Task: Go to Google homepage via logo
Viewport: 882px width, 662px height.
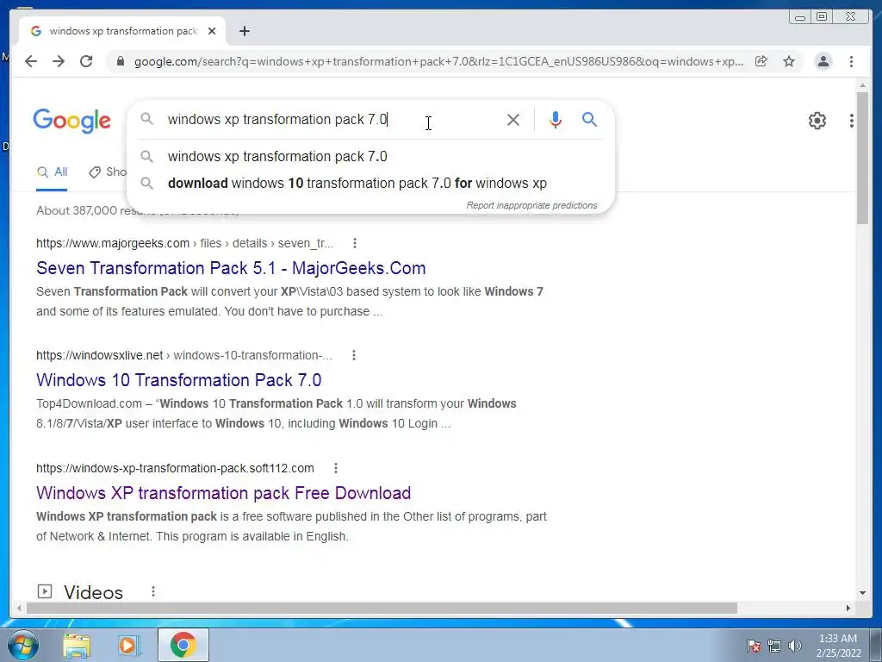Action: 72,121
